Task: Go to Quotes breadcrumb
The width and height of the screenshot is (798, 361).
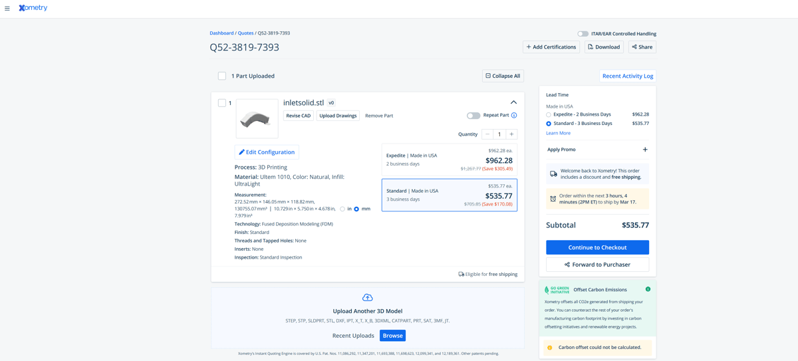Action: [245, 33]
